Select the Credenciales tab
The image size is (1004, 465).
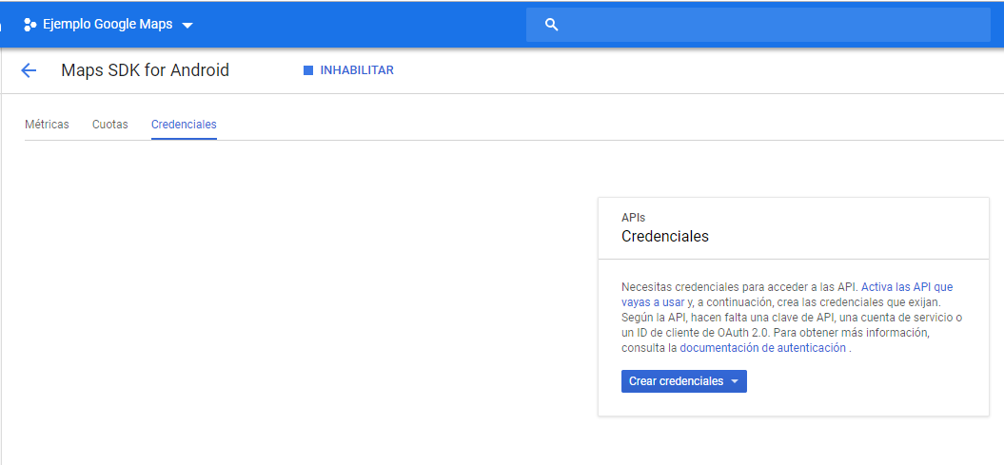click(184, 125)
